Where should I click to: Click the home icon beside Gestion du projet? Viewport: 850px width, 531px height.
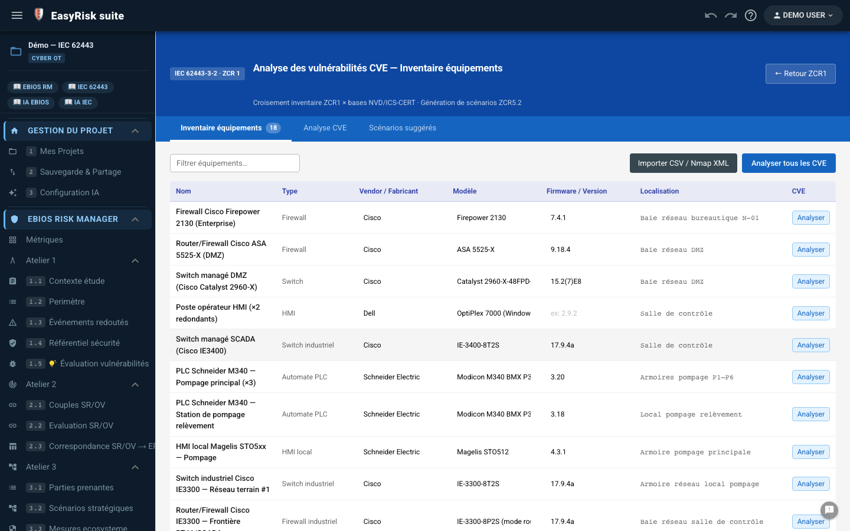15,130
